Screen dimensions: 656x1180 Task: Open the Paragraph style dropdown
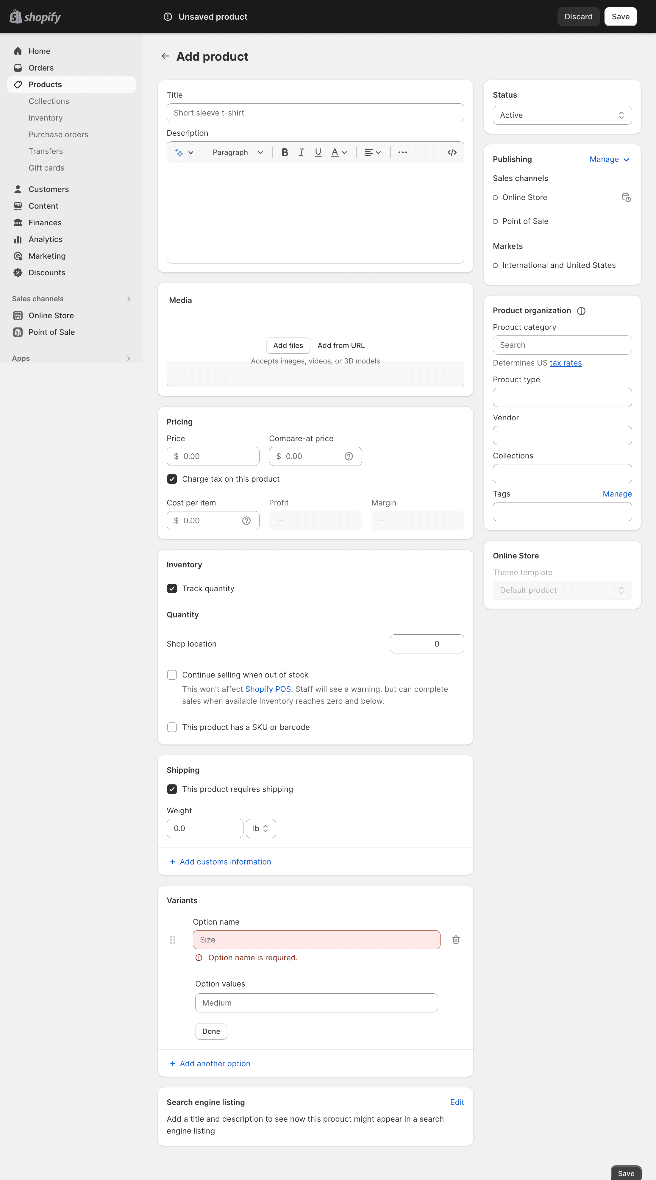[237, 152]
